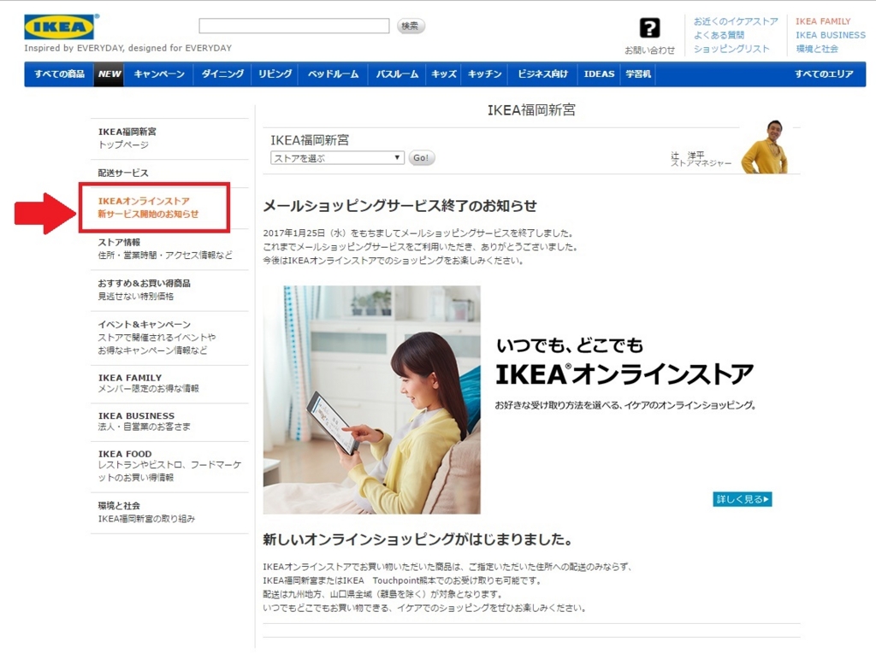Click the IKEA logo

[x=59, y=26]
